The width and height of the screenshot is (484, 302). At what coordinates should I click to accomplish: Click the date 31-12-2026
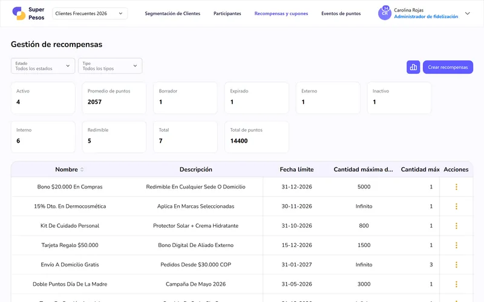pyautogui.click(x=296, y=187)
